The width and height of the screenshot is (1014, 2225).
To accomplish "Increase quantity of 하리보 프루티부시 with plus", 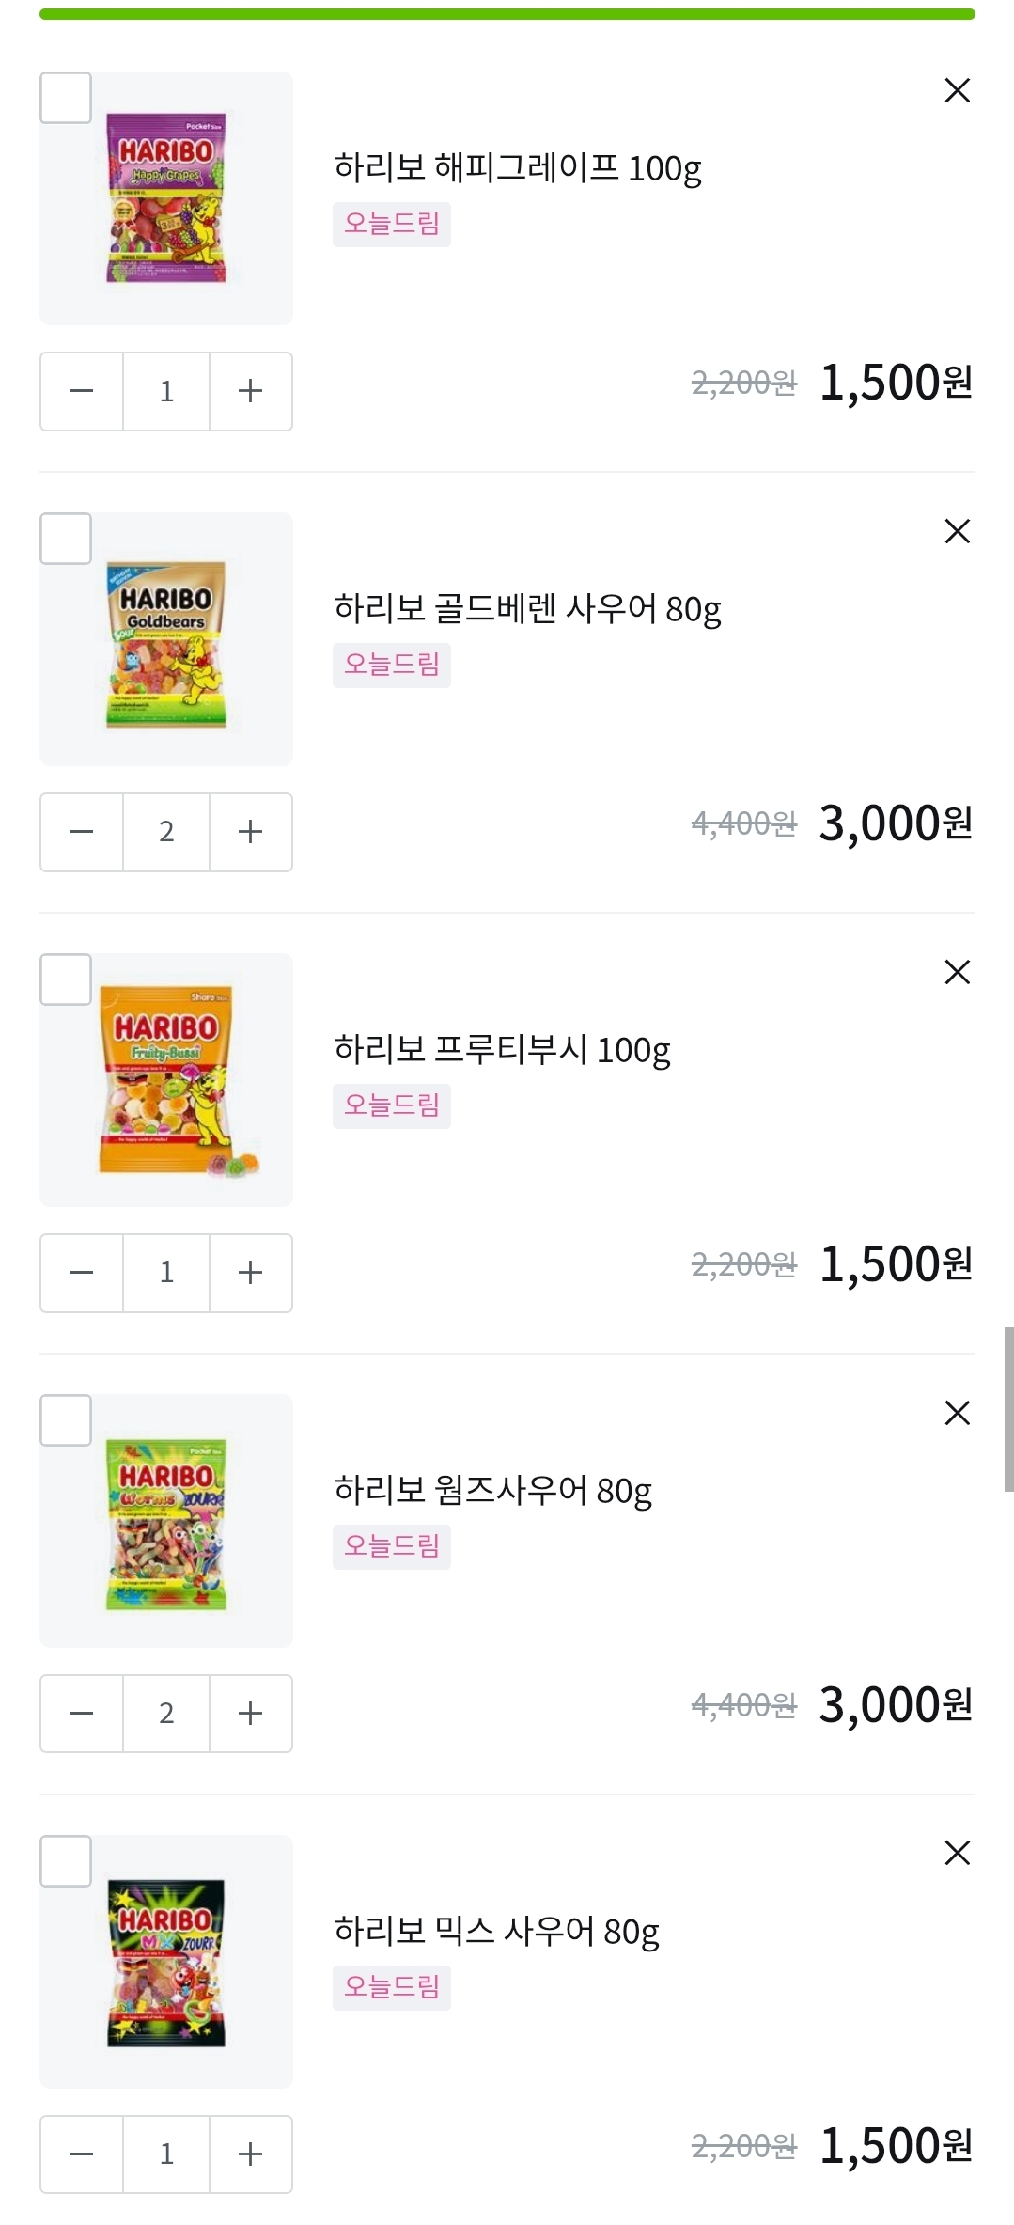I will (x=251, y=1273).
